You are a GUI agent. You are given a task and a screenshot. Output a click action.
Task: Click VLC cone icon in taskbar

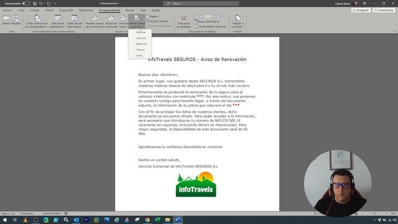25,220
